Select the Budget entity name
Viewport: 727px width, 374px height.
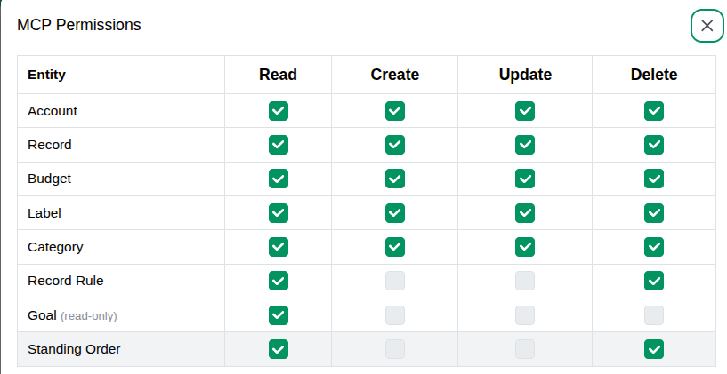[x=49, y=179]
